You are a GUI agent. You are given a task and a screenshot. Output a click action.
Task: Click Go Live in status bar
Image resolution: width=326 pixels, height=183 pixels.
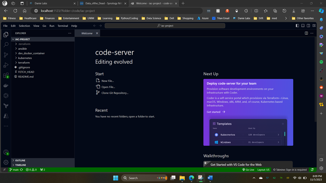tap(248, 170)
